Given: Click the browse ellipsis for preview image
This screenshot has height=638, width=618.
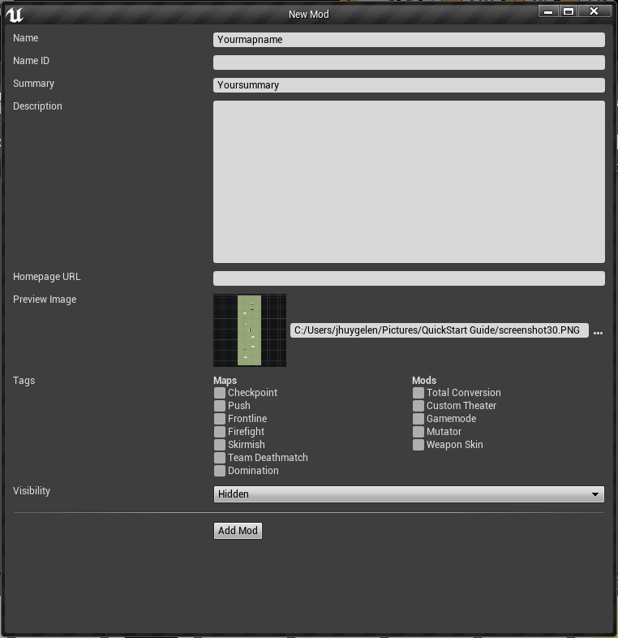Looking at the screenshot, I should tap(598, 333).
